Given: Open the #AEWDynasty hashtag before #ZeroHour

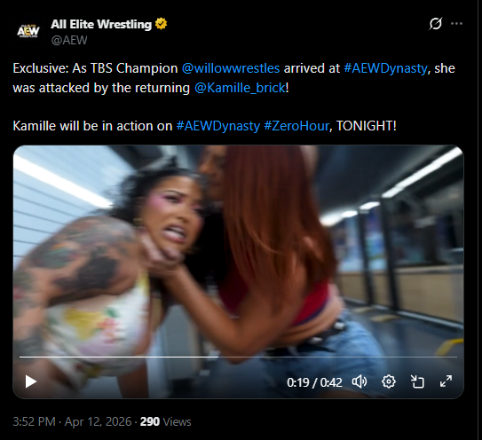Looking at the screenshot, I should pos(218,126).
